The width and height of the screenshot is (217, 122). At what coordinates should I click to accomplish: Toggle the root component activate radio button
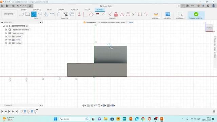pyautogui.click(x=27, y=26)
